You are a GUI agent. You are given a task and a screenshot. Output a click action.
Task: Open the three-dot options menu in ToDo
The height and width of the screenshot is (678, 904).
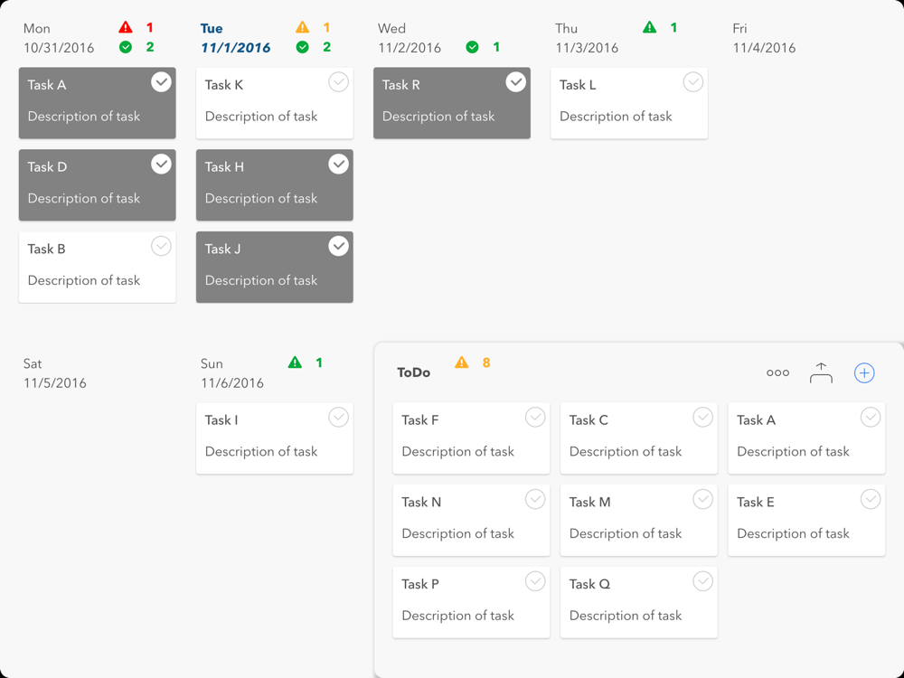(x=777, y=372)
